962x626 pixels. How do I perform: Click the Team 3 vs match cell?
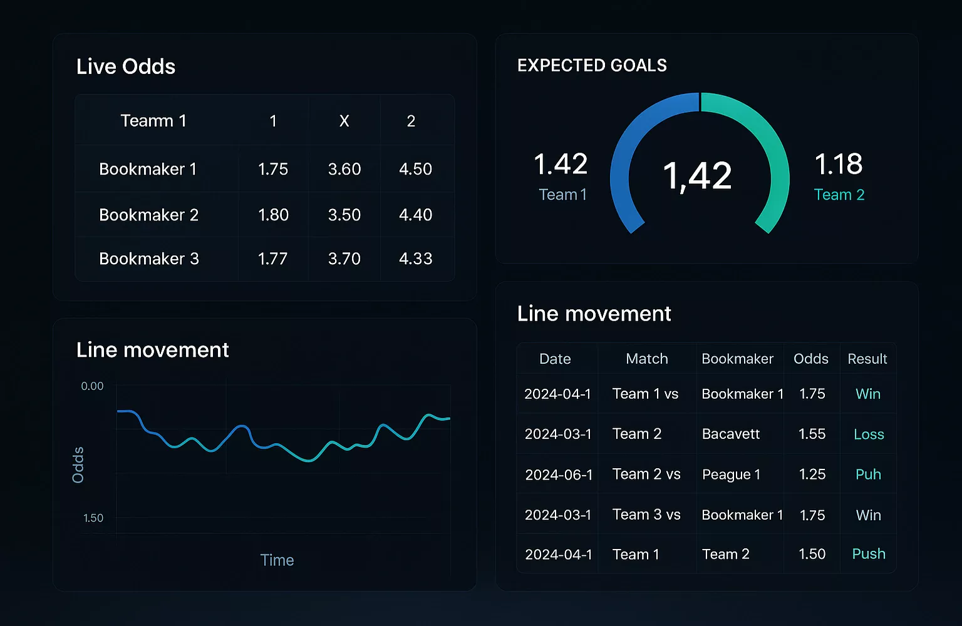pos(646,515)
